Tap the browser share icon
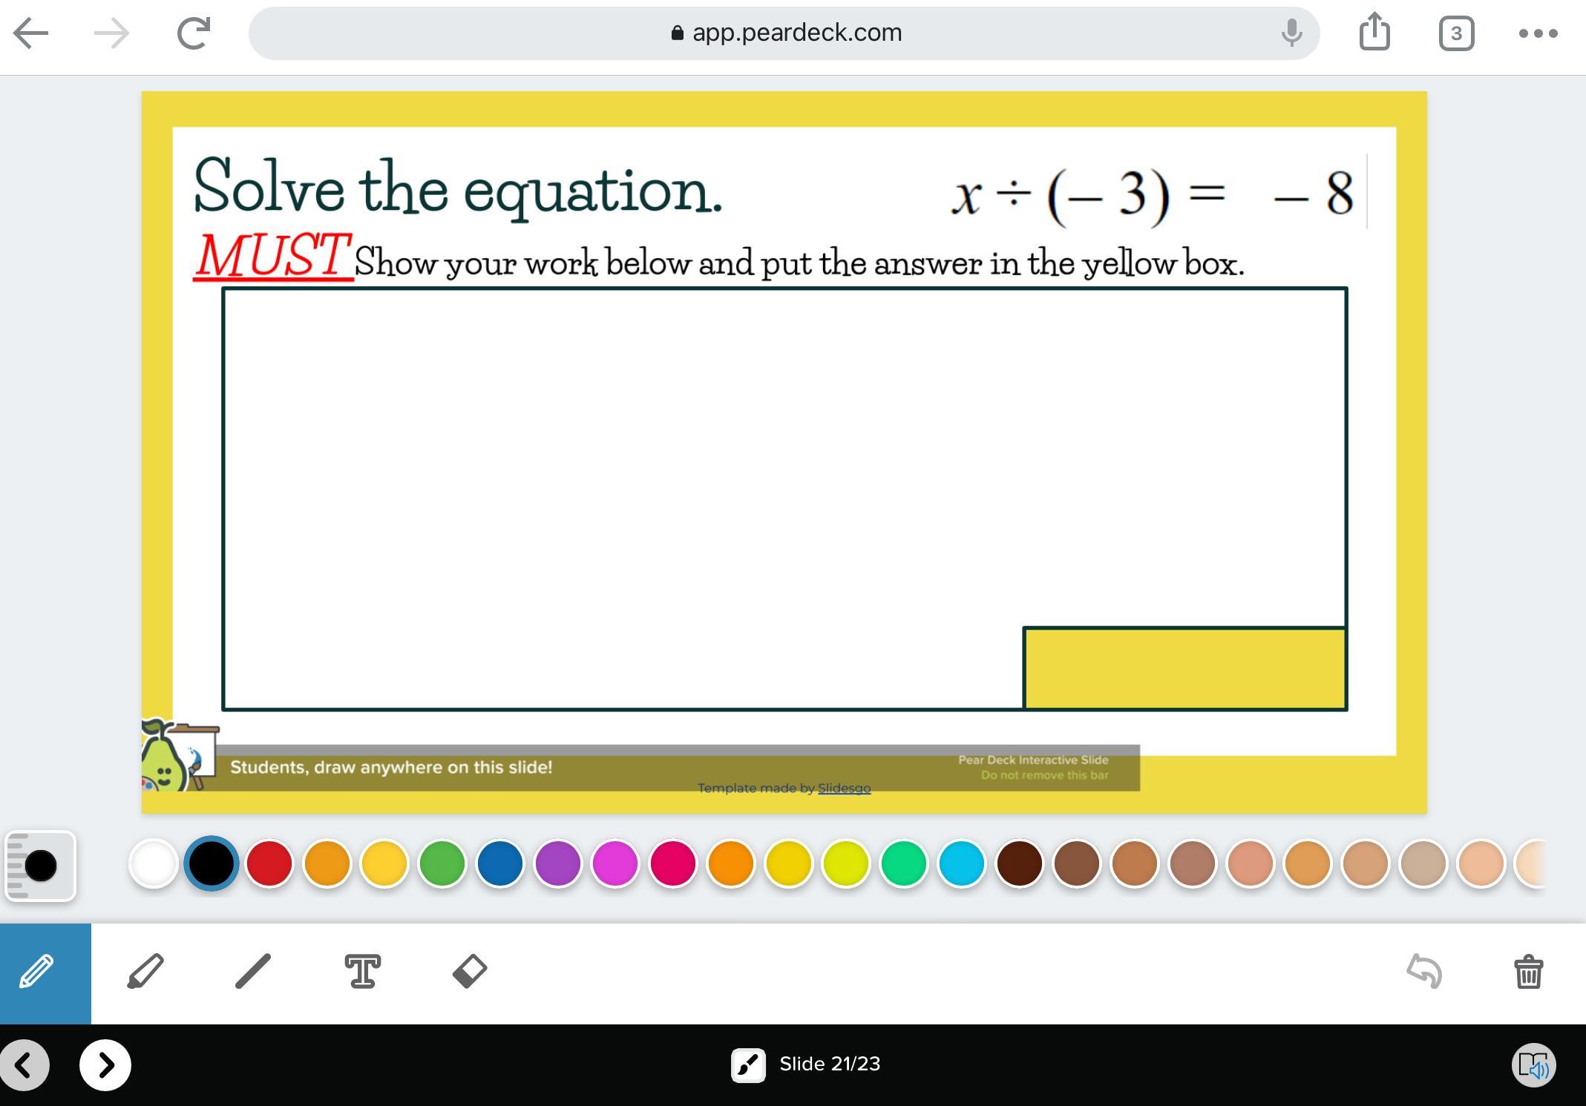 coord(1374,33)
